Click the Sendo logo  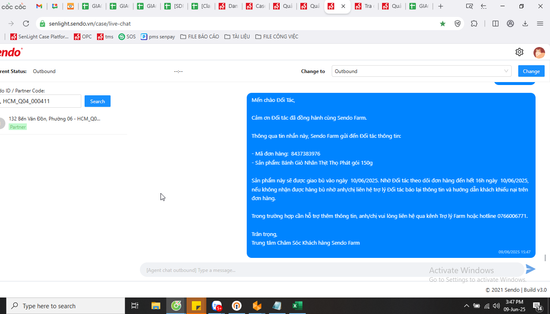(11, 52)
